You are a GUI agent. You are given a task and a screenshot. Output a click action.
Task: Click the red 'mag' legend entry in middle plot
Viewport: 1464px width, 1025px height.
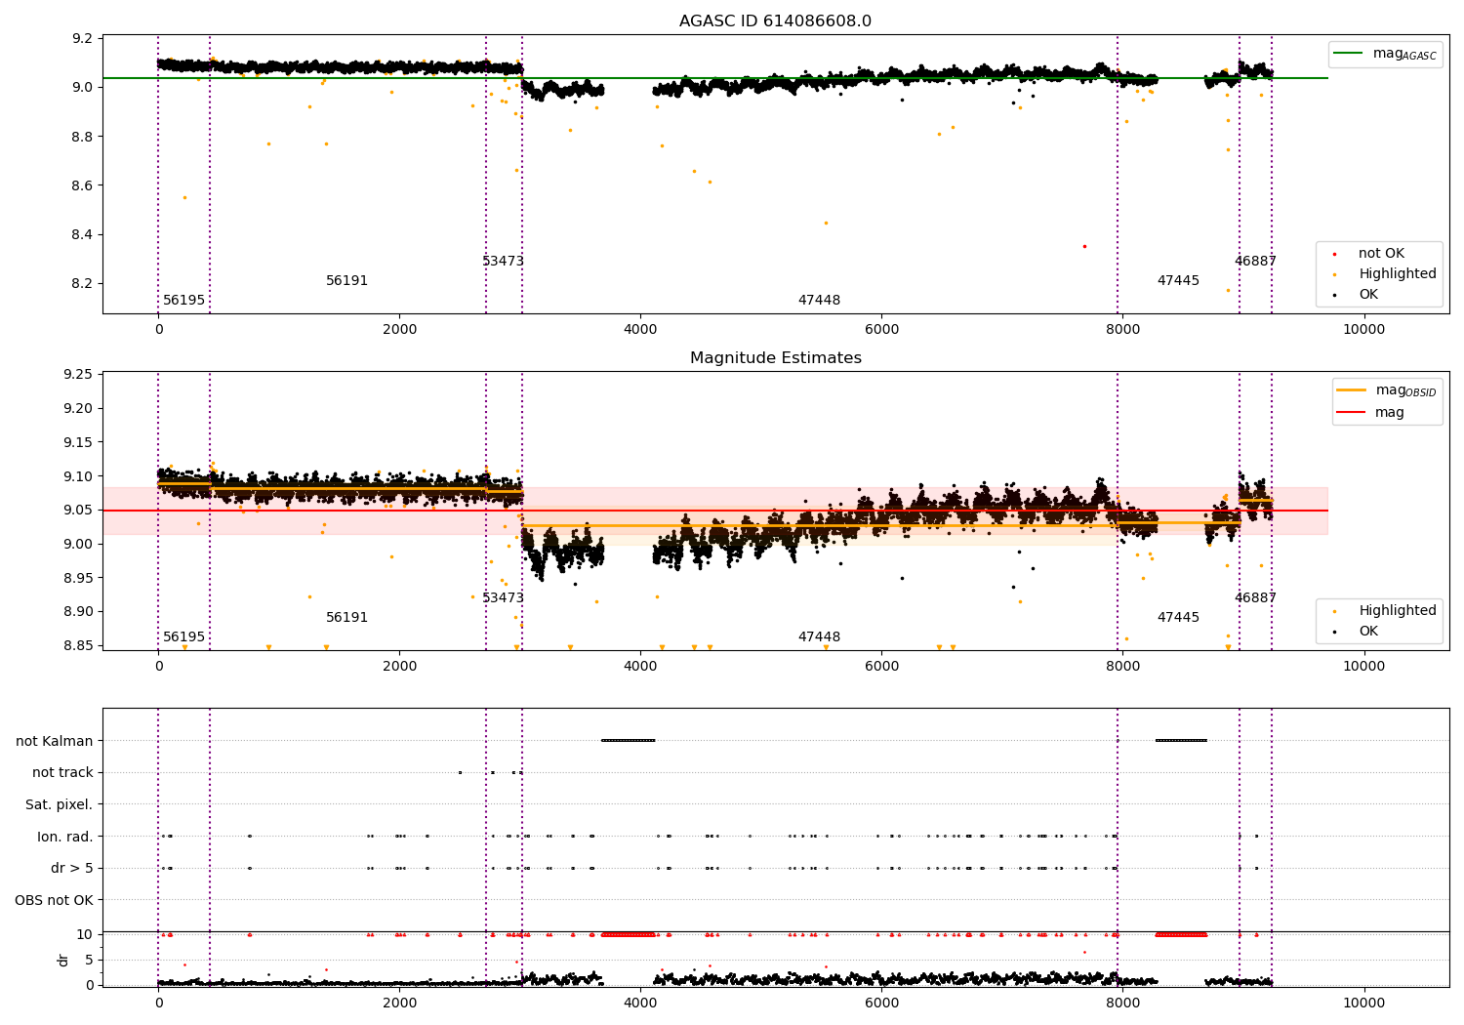(x=1370, y=413)
